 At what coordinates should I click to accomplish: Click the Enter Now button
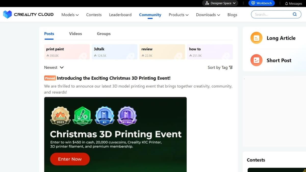click(70, 159)
